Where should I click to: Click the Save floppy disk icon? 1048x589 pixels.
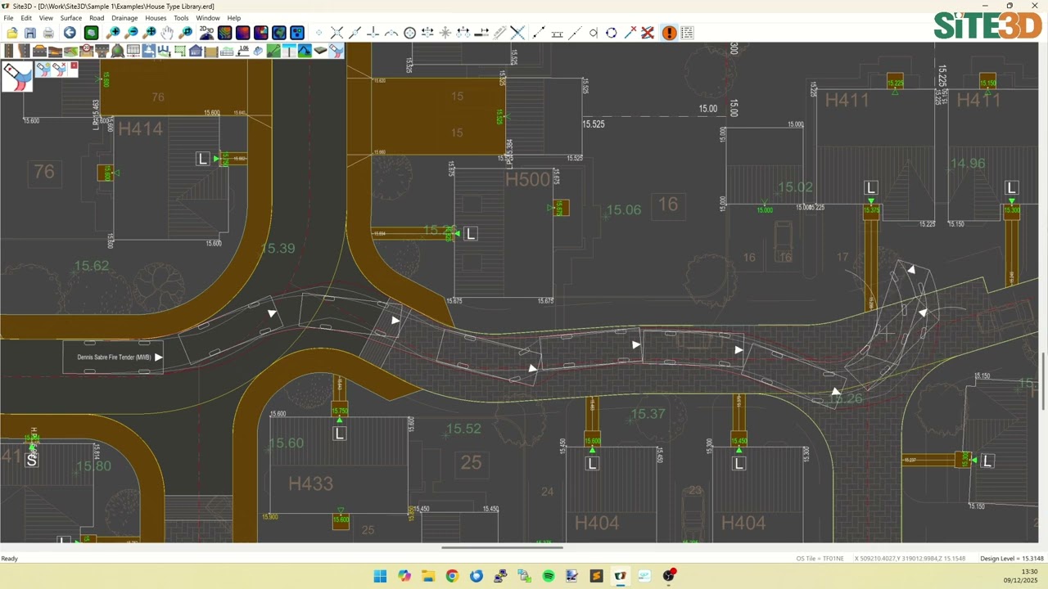pyautogui.click(x=30, y=33)
